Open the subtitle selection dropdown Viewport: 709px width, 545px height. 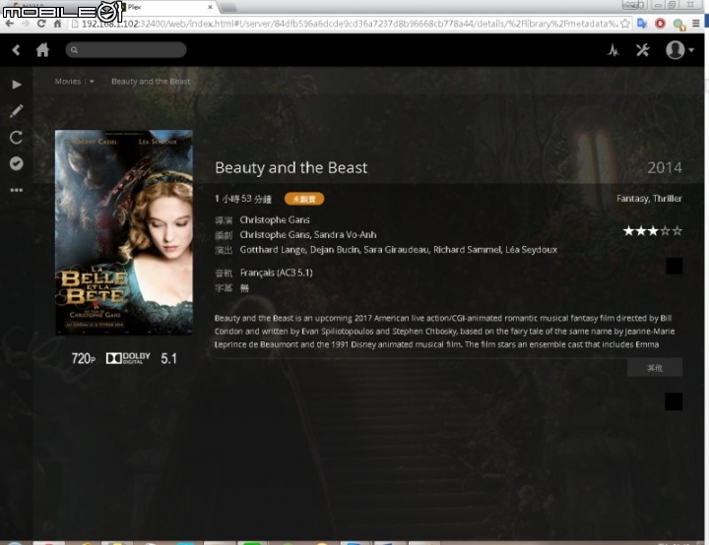coord(244,288)
